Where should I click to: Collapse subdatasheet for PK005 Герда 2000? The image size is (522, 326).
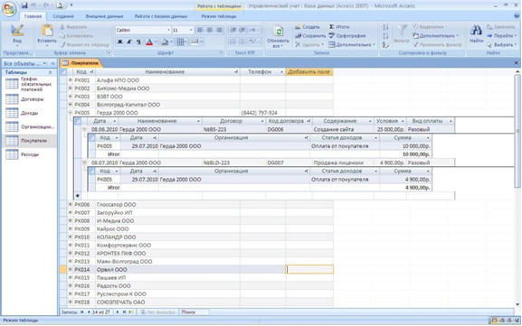coord(70,113)
